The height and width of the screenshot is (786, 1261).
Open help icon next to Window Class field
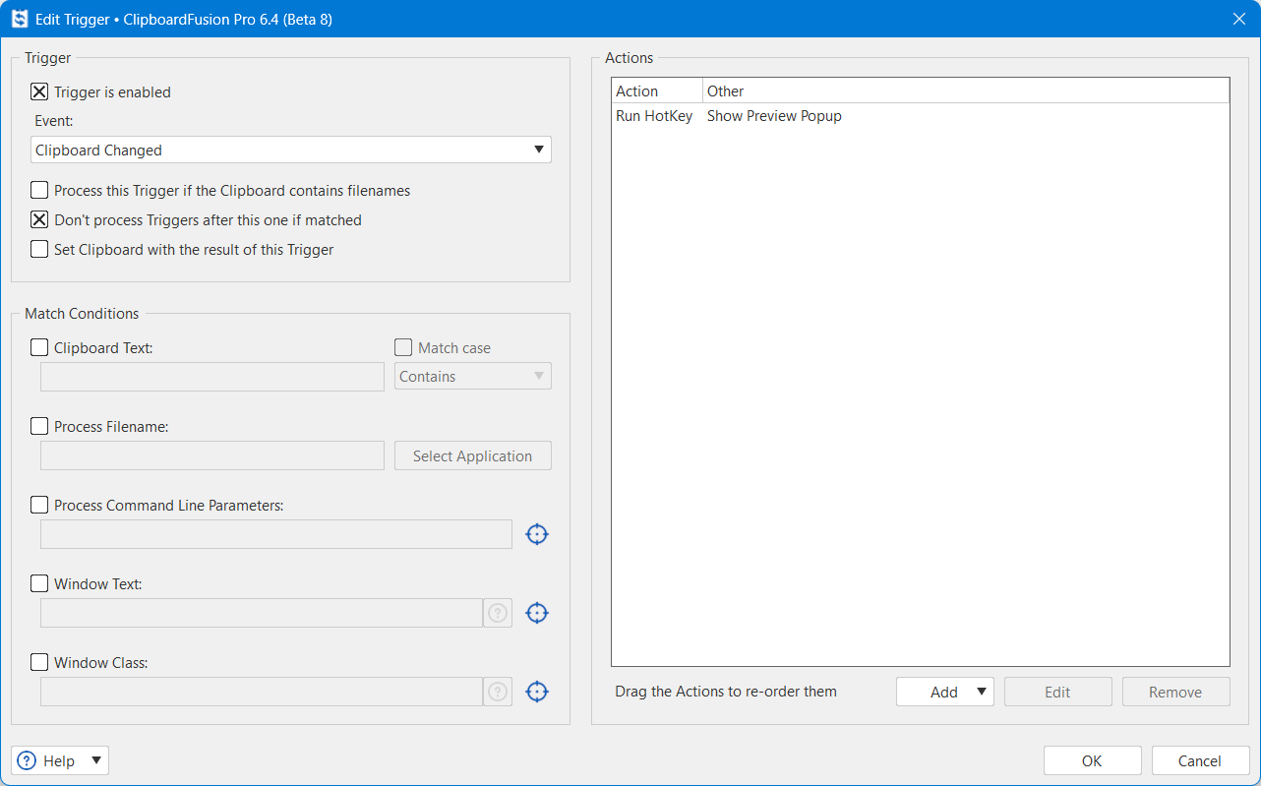point(498,692)
